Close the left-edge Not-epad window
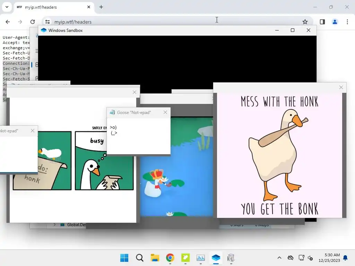The height and width of the screenshot is (266, 355). pos(33,131)
